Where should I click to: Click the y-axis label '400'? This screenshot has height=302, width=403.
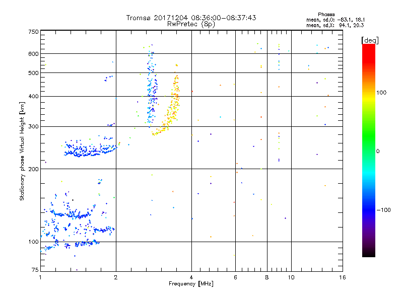pyautogui.click(x=33, y=96)
